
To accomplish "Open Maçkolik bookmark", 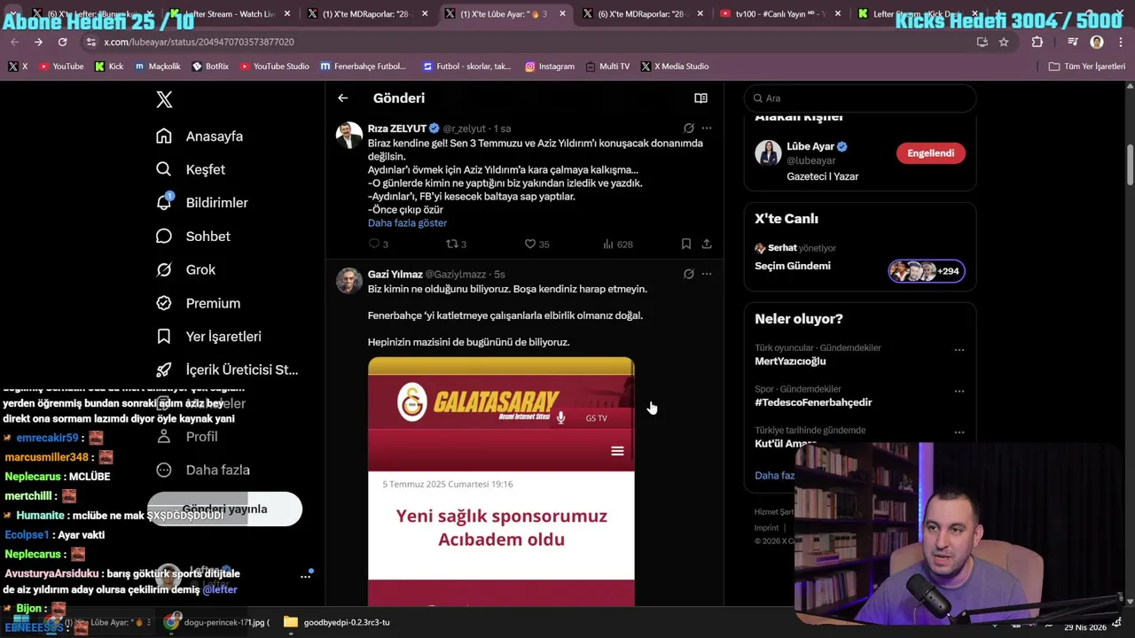I will [x=157, y=66].
